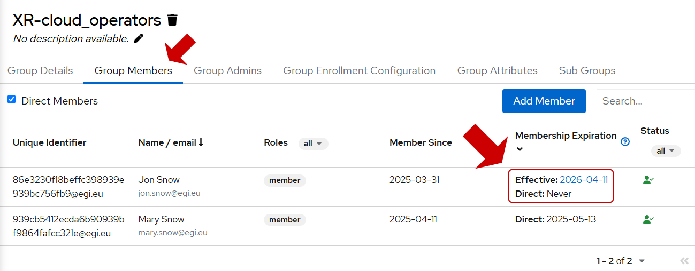
Task: Open Group Enrollment Configuration tab
Action: click(359, 70)
